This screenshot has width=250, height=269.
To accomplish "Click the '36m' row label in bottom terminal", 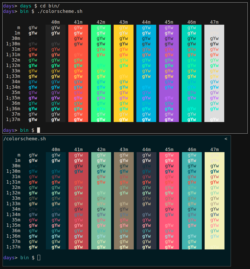I will coord(16,231).
